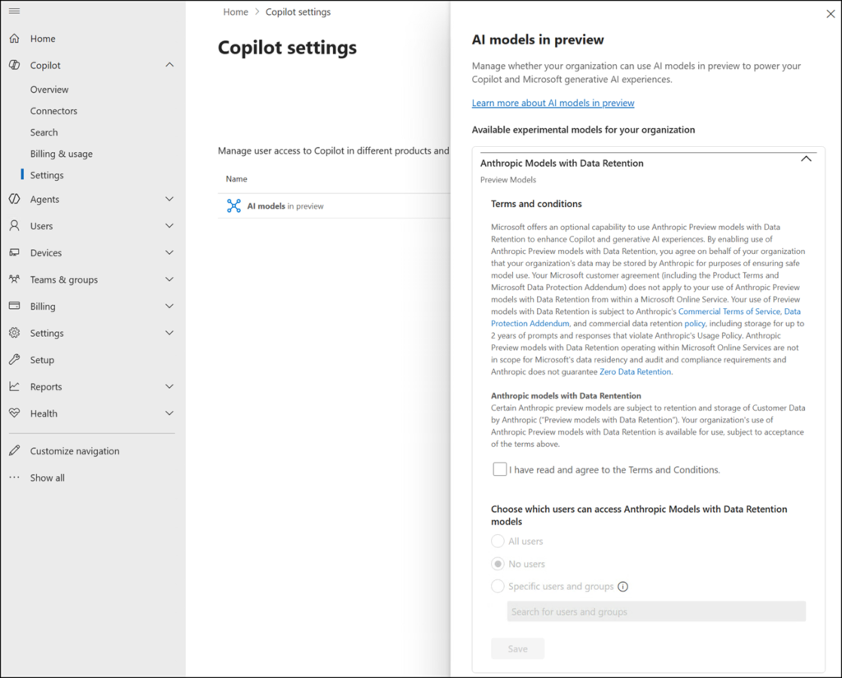
Task: Expand the Health section chevron
Action: click(x=169, y=413)
